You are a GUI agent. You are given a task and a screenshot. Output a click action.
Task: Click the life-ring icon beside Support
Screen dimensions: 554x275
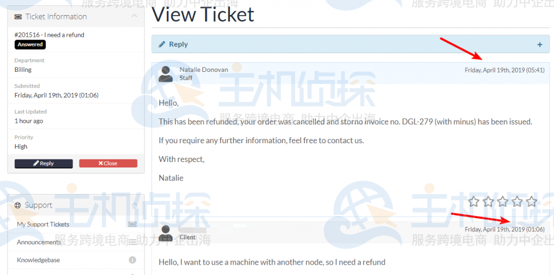point(18,205)
